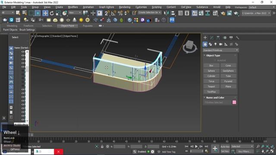This screenshot has height=155, width=276.
Task: Click Zoom Extents All navigation icon
Action: tap(272, 146)
